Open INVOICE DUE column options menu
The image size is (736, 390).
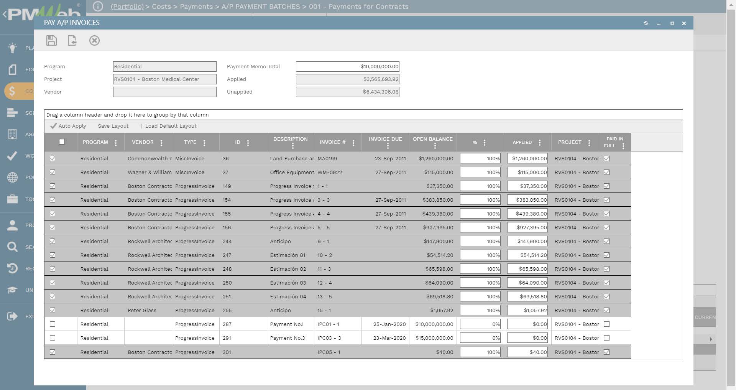388,146
